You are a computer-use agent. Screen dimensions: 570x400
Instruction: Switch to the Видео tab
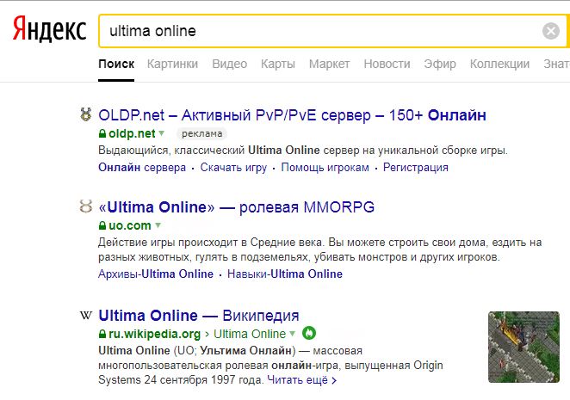click(x=229, y=64)
